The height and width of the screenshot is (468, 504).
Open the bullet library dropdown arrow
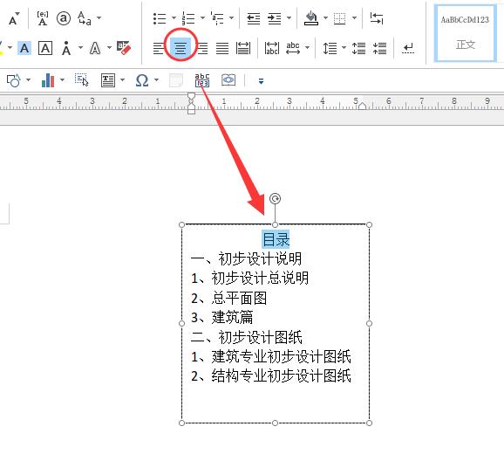[x=174, y=17]
